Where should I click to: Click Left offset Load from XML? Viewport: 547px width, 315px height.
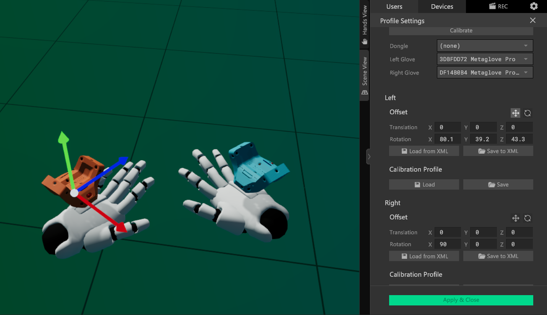tap(424, 151)
